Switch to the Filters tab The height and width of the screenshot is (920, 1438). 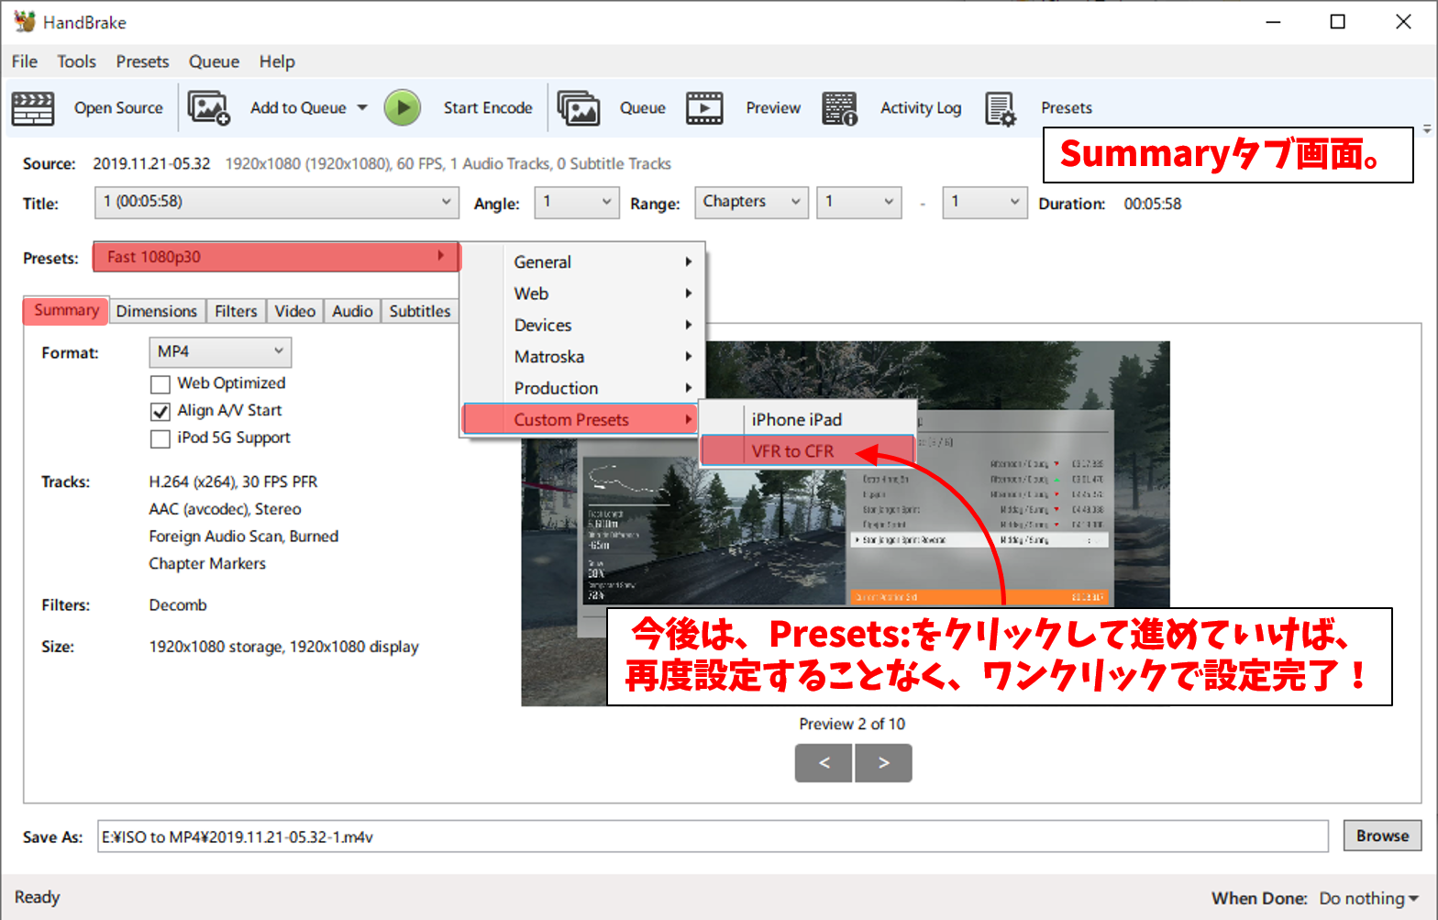pyautogui.click(x=236, y=311)
